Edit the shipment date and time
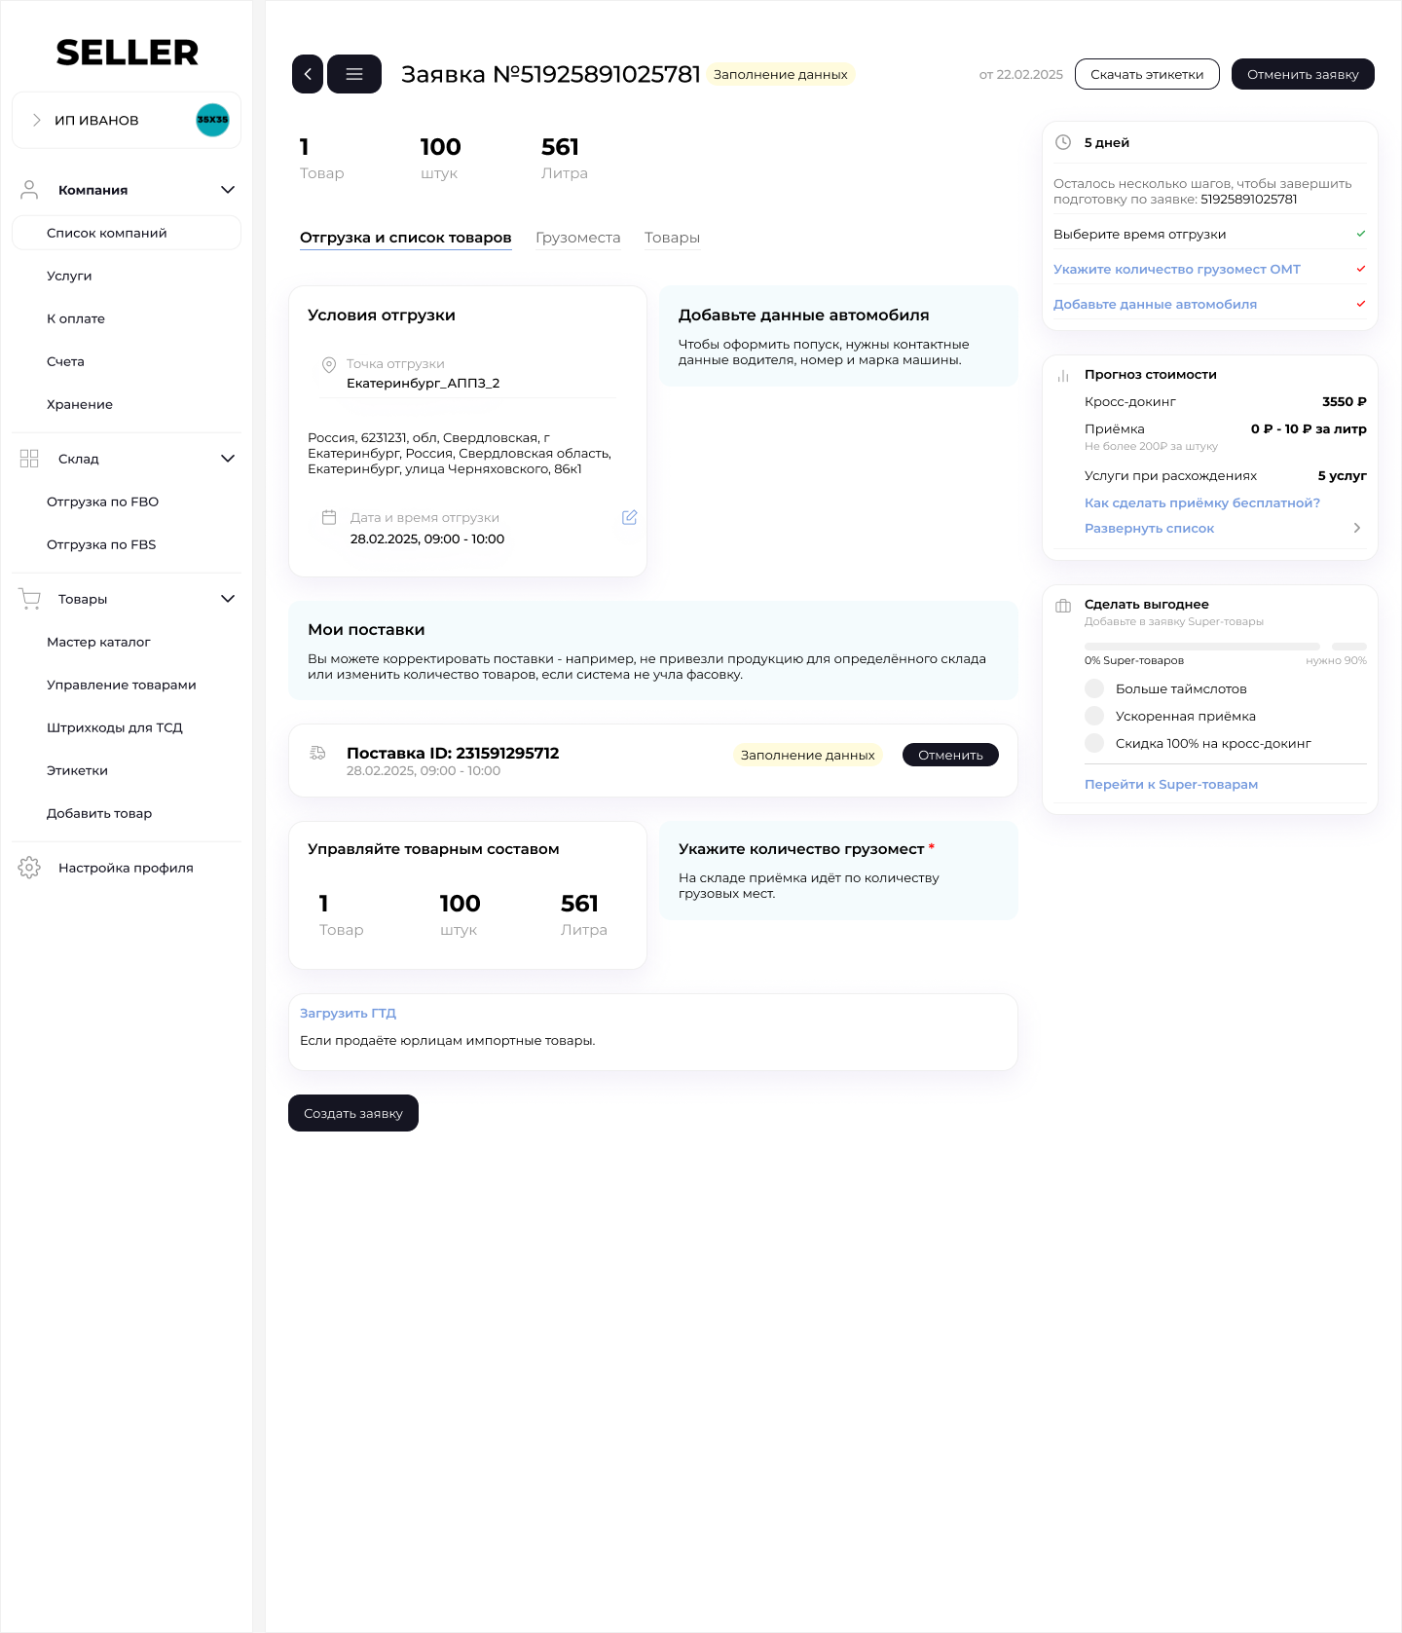This screenshot has height=1633, width=1402. [x=629, y=517]
